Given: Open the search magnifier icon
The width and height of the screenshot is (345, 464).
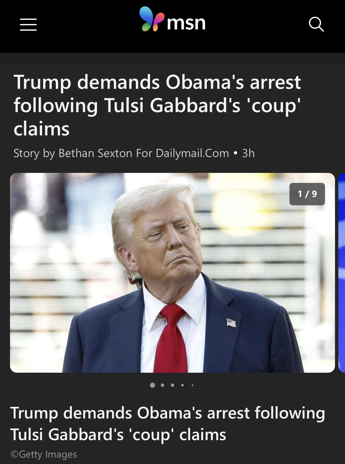Looking at the screenshot, I should pos(316,24).
